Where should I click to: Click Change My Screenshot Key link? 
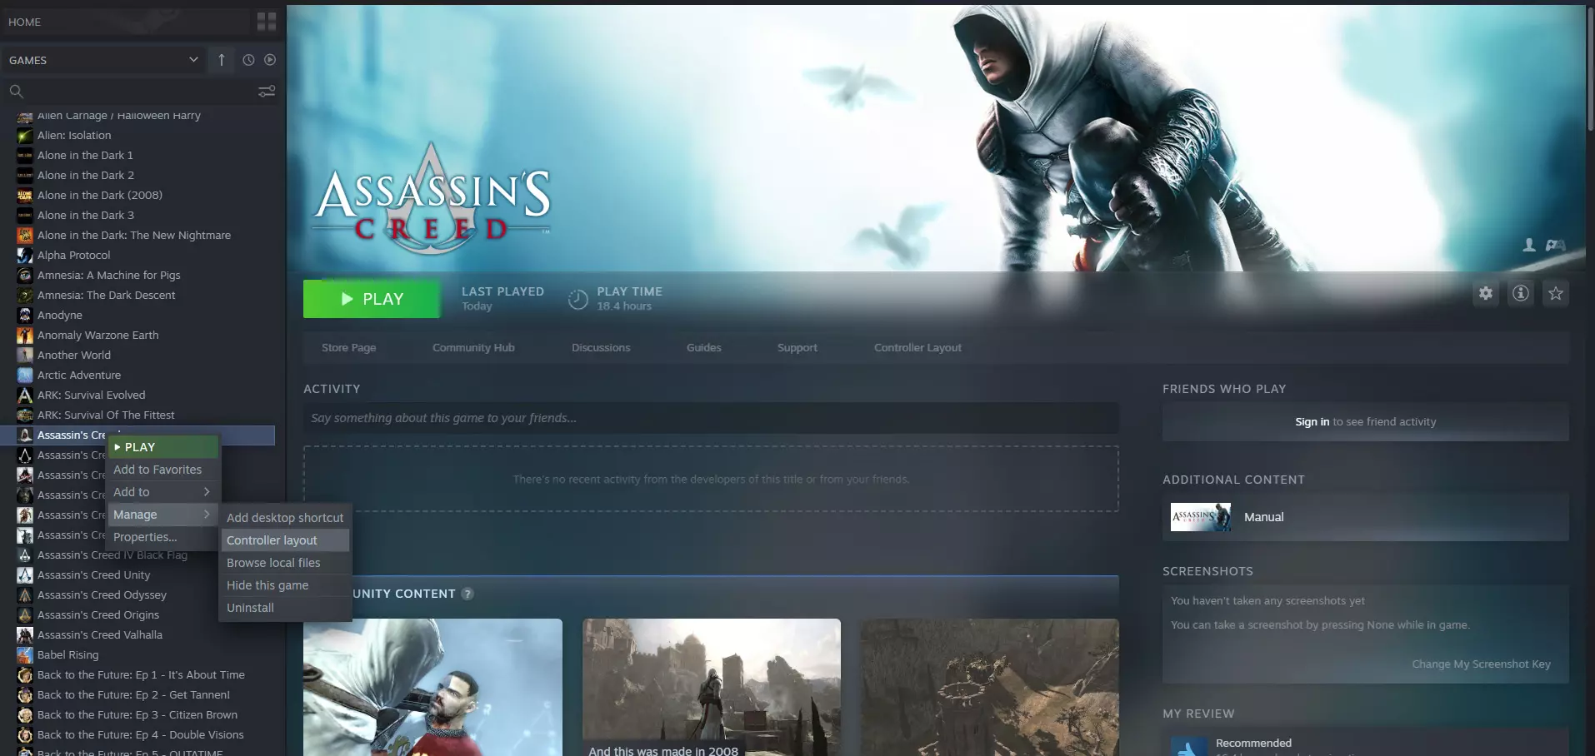pos(1481,664)
